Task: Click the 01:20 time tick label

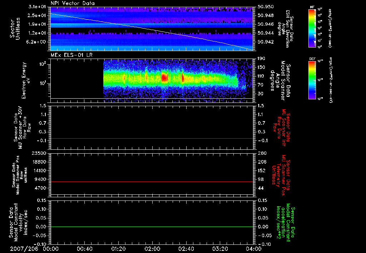Action: 118,249
